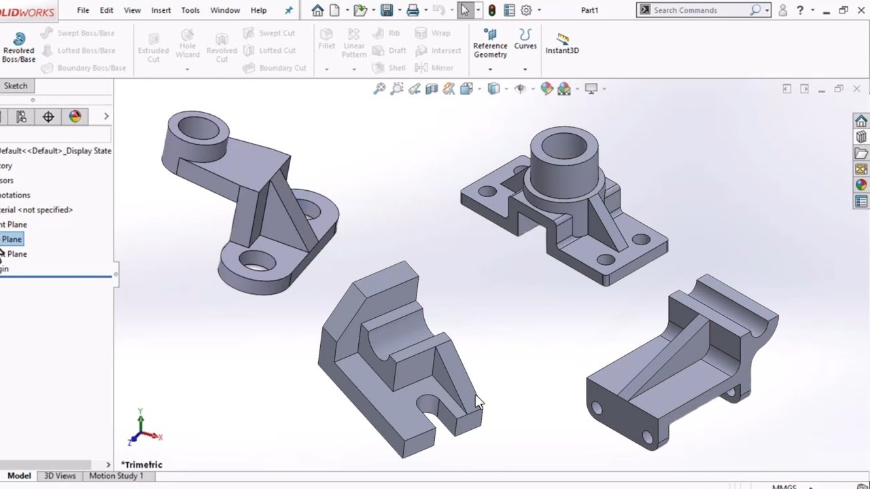The width and height of the screenshot is (870, 489).
Task: Click the Home icon in the top toolbar
Action: (x=317, y=10)
